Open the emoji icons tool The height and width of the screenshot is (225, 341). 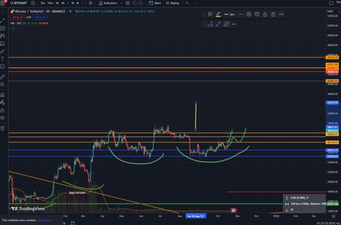coord(3,67)
